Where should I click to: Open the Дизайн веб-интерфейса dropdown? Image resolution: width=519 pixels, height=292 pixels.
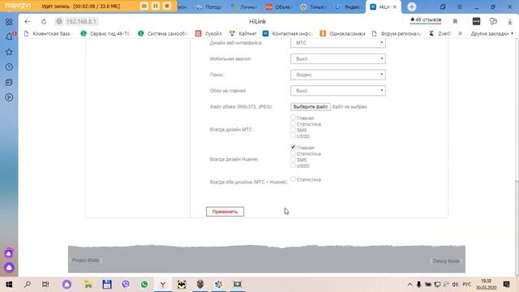point(338,43)
